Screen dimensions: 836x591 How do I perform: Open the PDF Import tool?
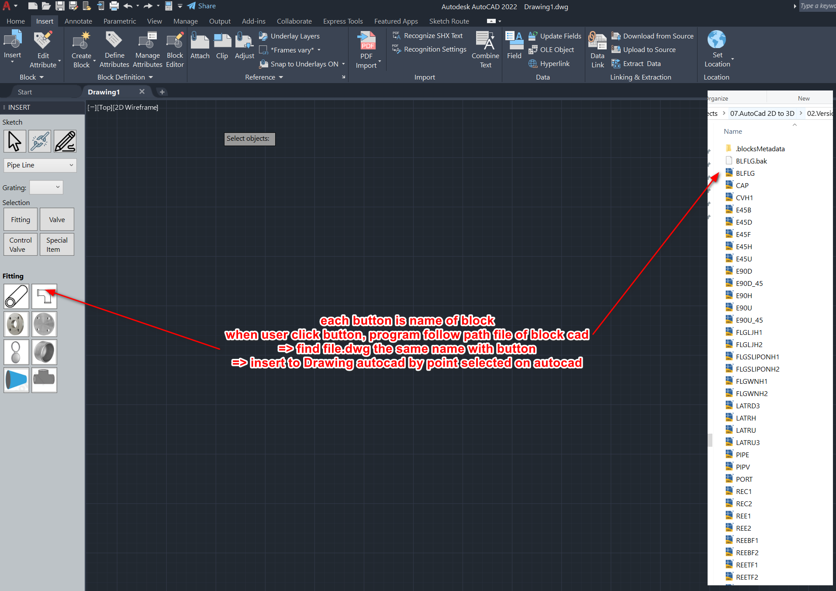366,49
